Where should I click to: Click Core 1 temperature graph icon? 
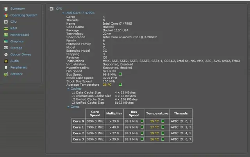pyautogui.click(x=163, y=127)
